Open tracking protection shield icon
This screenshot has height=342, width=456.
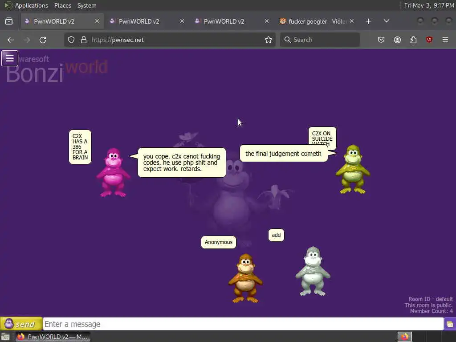tap(71, 40)
